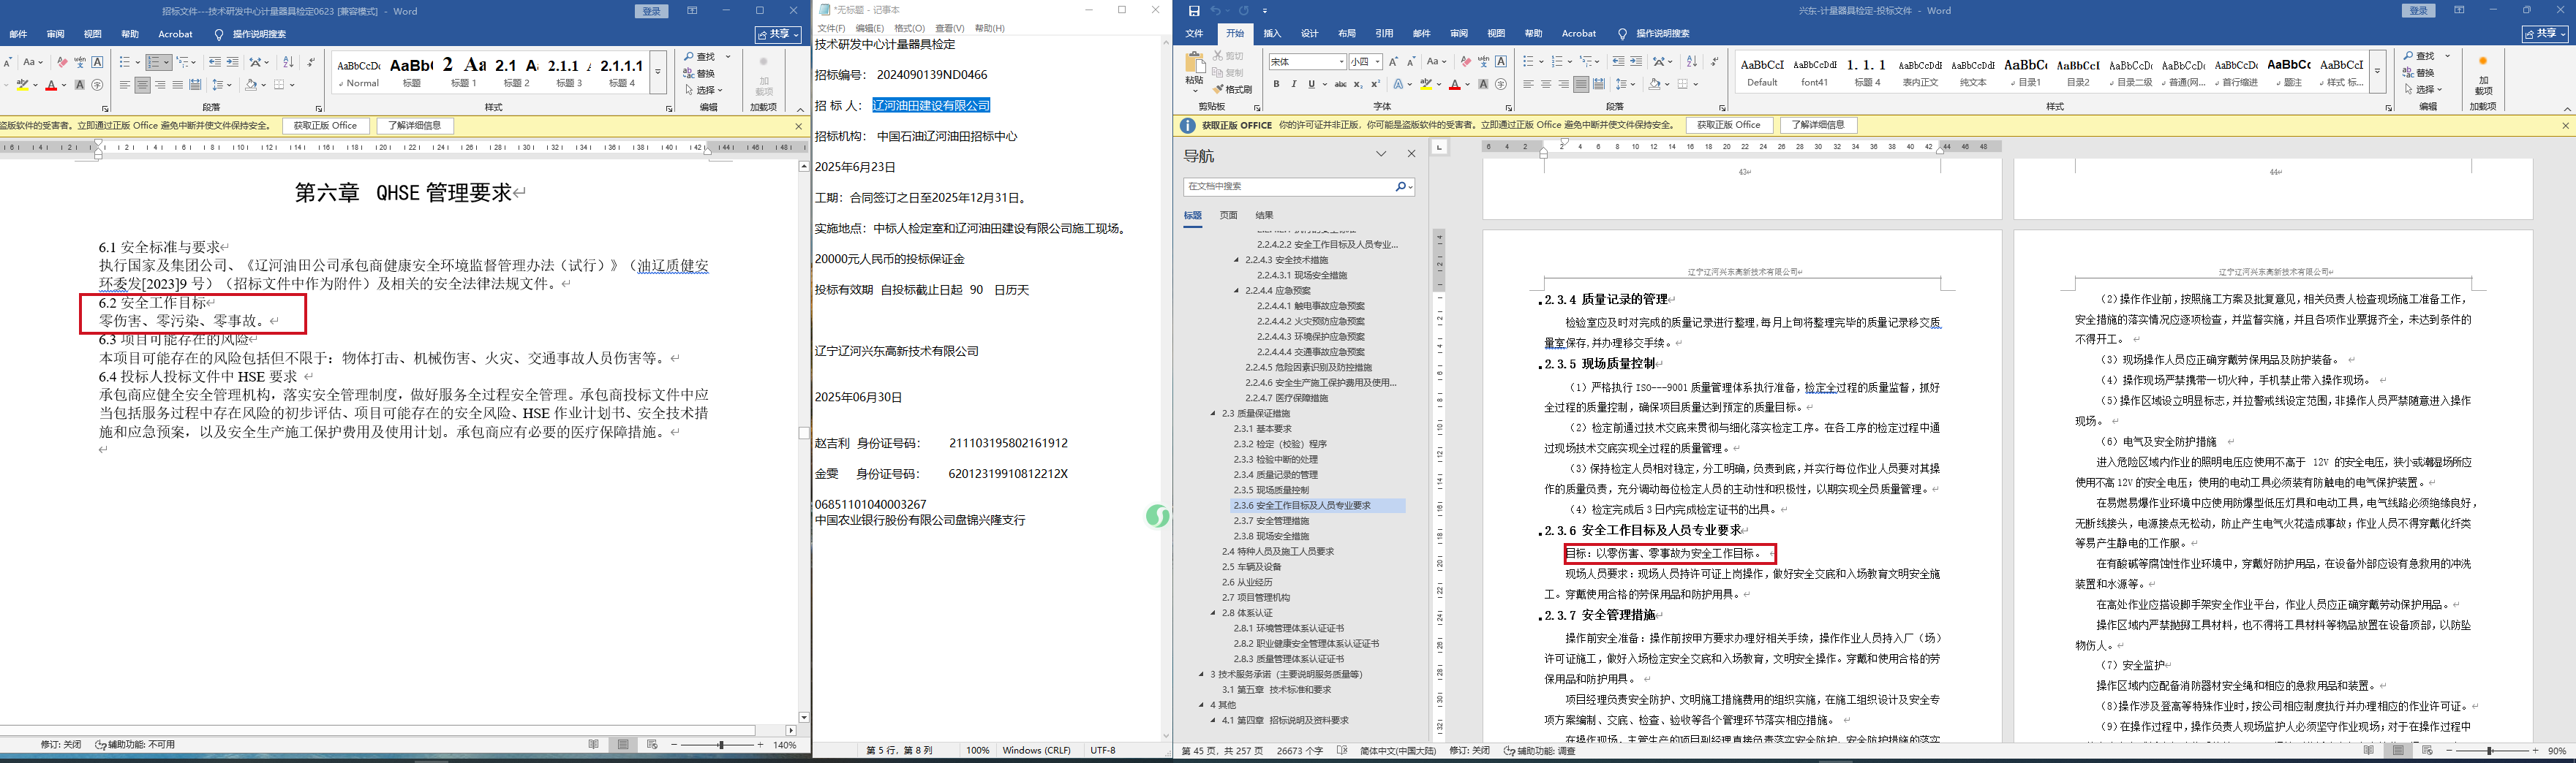Click the zoom slider in left Word status bar
This screenshot has height=763, width=2576.
[x=720, y=745]
